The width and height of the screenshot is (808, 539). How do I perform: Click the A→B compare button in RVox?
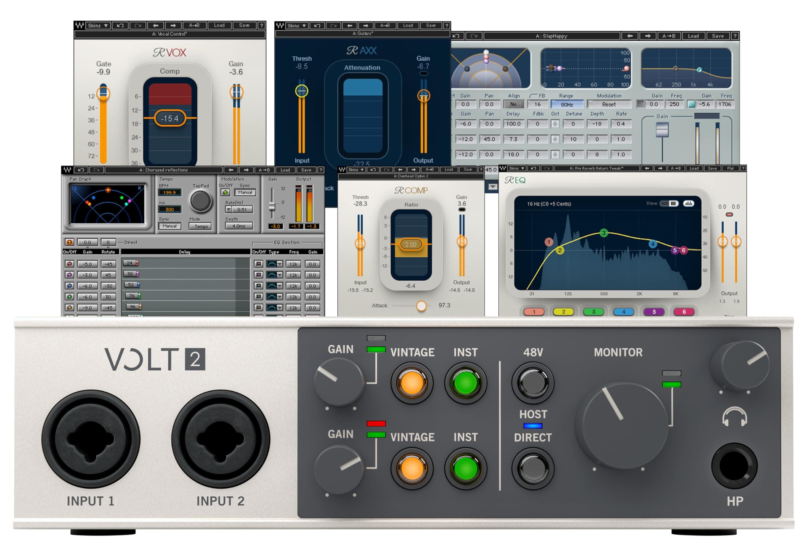(194, 26)
